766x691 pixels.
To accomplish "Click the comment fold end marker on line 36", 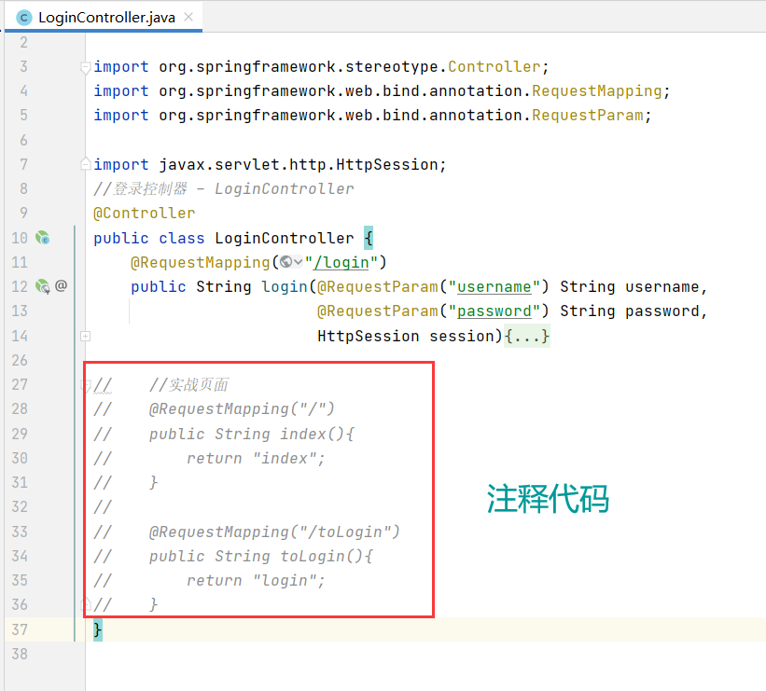I will coord(85,604).
